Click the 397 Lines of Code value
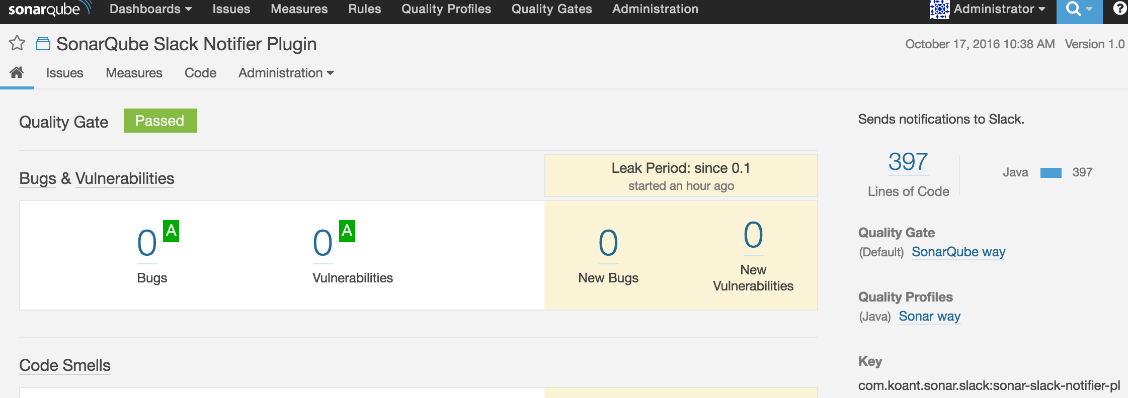The image size is (1128, 398). (x=908, y=162)
